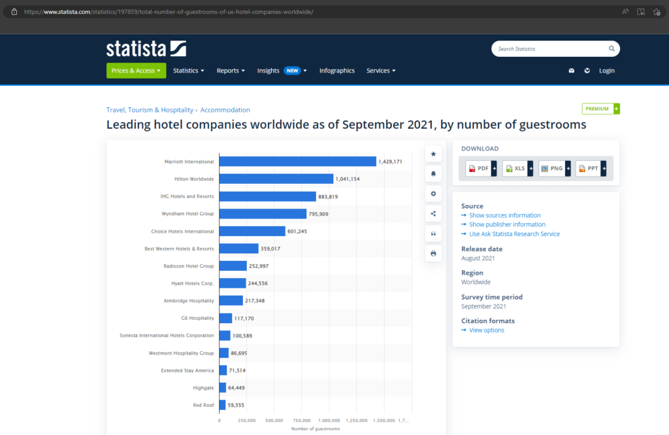669x435 pixels.
Task: Click the citation quote icon
Action: click(x=433, y=234)
